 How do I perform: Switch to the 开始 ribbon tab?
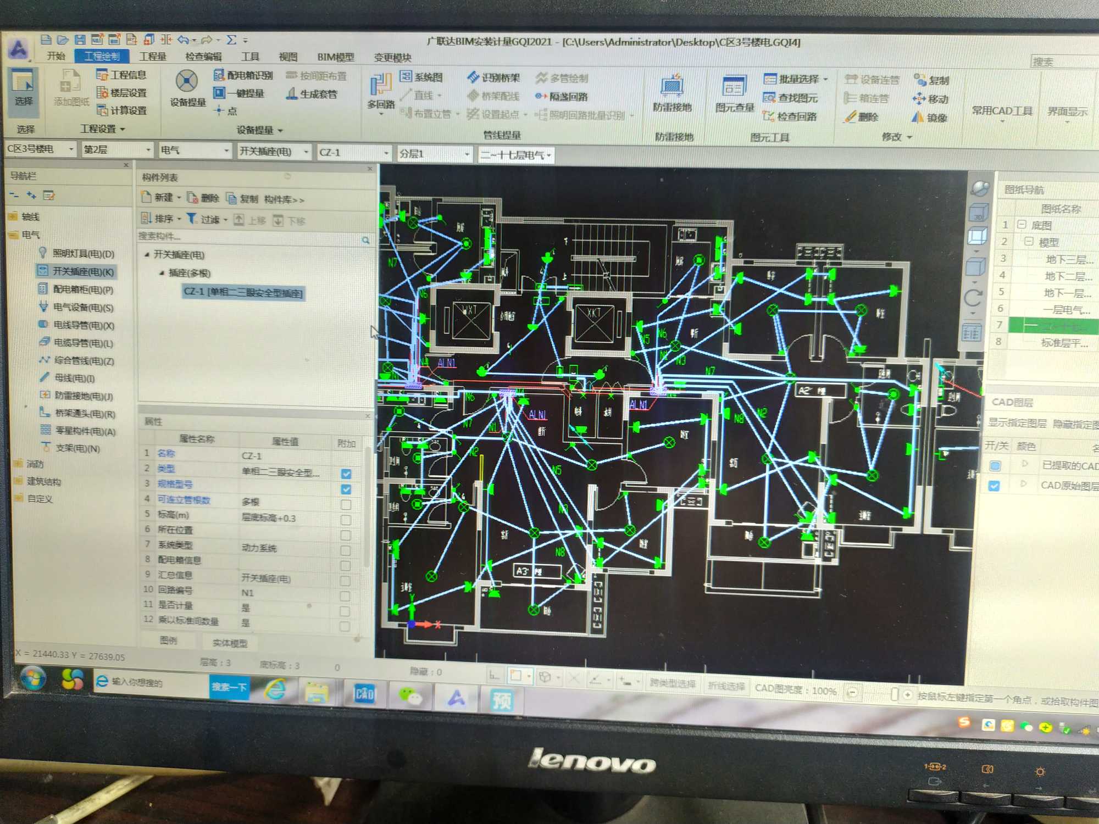[55, 55]
